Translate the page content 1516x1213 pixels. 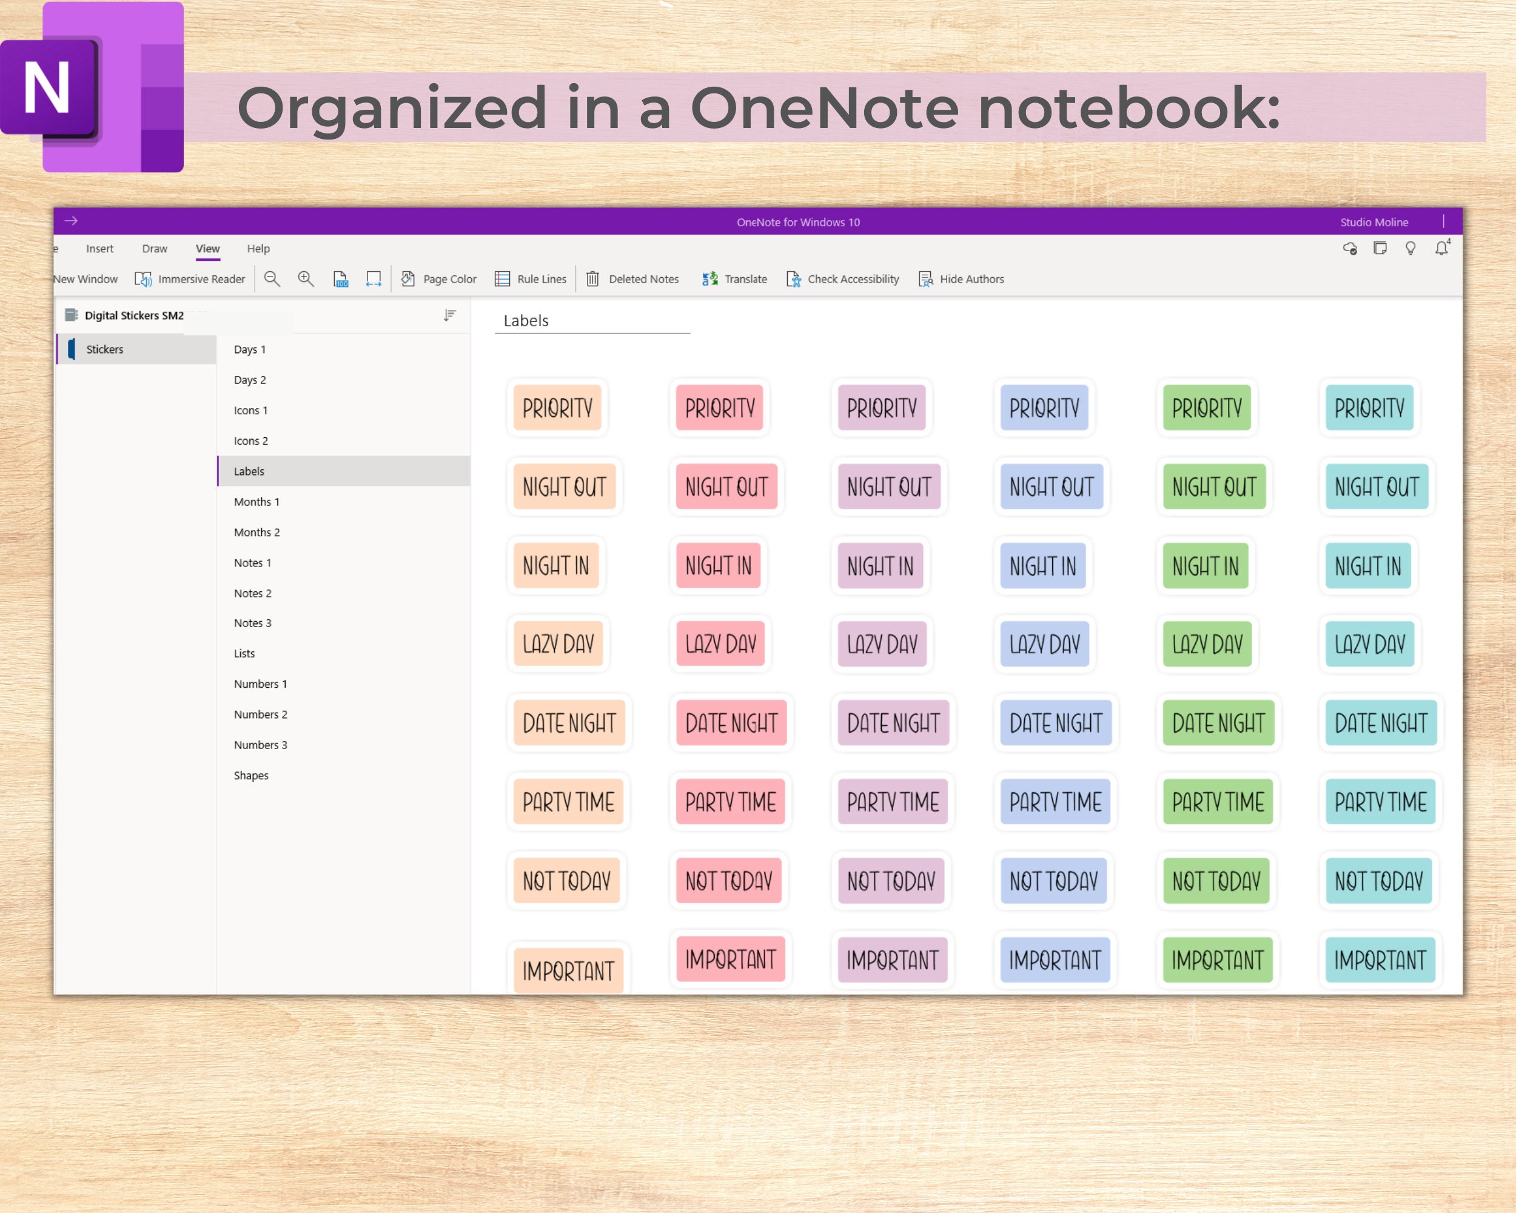click(734, 278)
